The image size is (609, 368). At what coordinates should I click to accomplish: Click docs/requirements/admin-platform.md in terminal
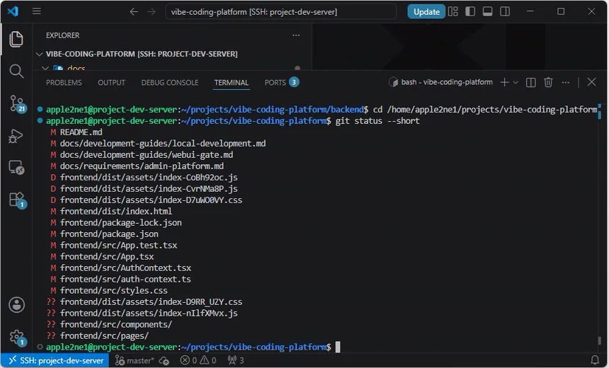(x=142, y=166)
